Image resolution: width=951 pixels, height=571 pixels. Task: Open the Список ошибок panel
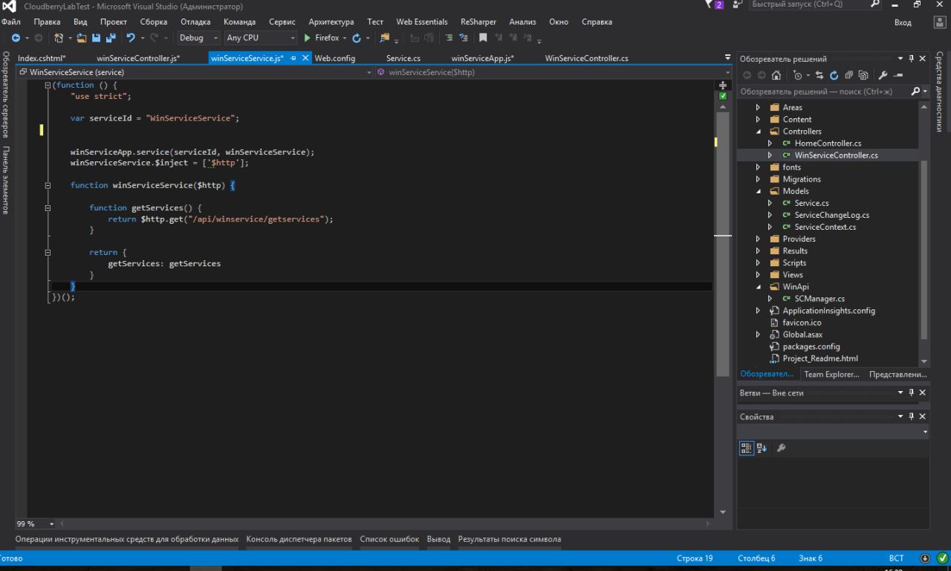(x=389, y=539)
